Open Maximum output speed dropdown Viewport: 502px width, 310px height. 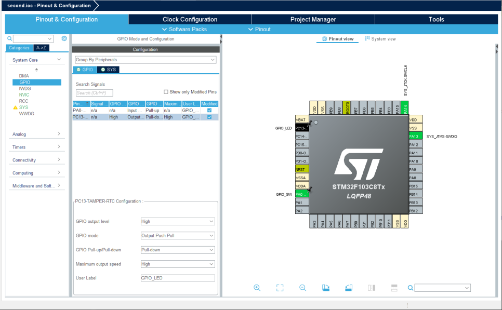pos(178,264)
